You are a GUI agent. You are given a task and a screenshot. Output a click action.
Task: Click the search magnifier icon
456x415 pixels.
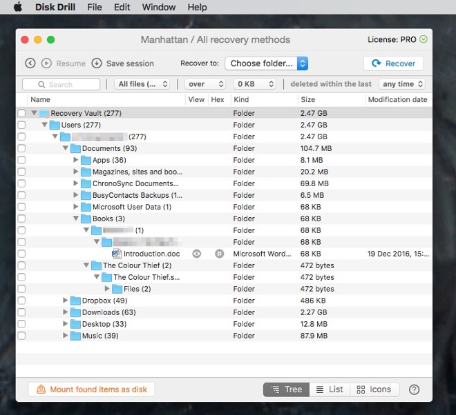[41, 85]
